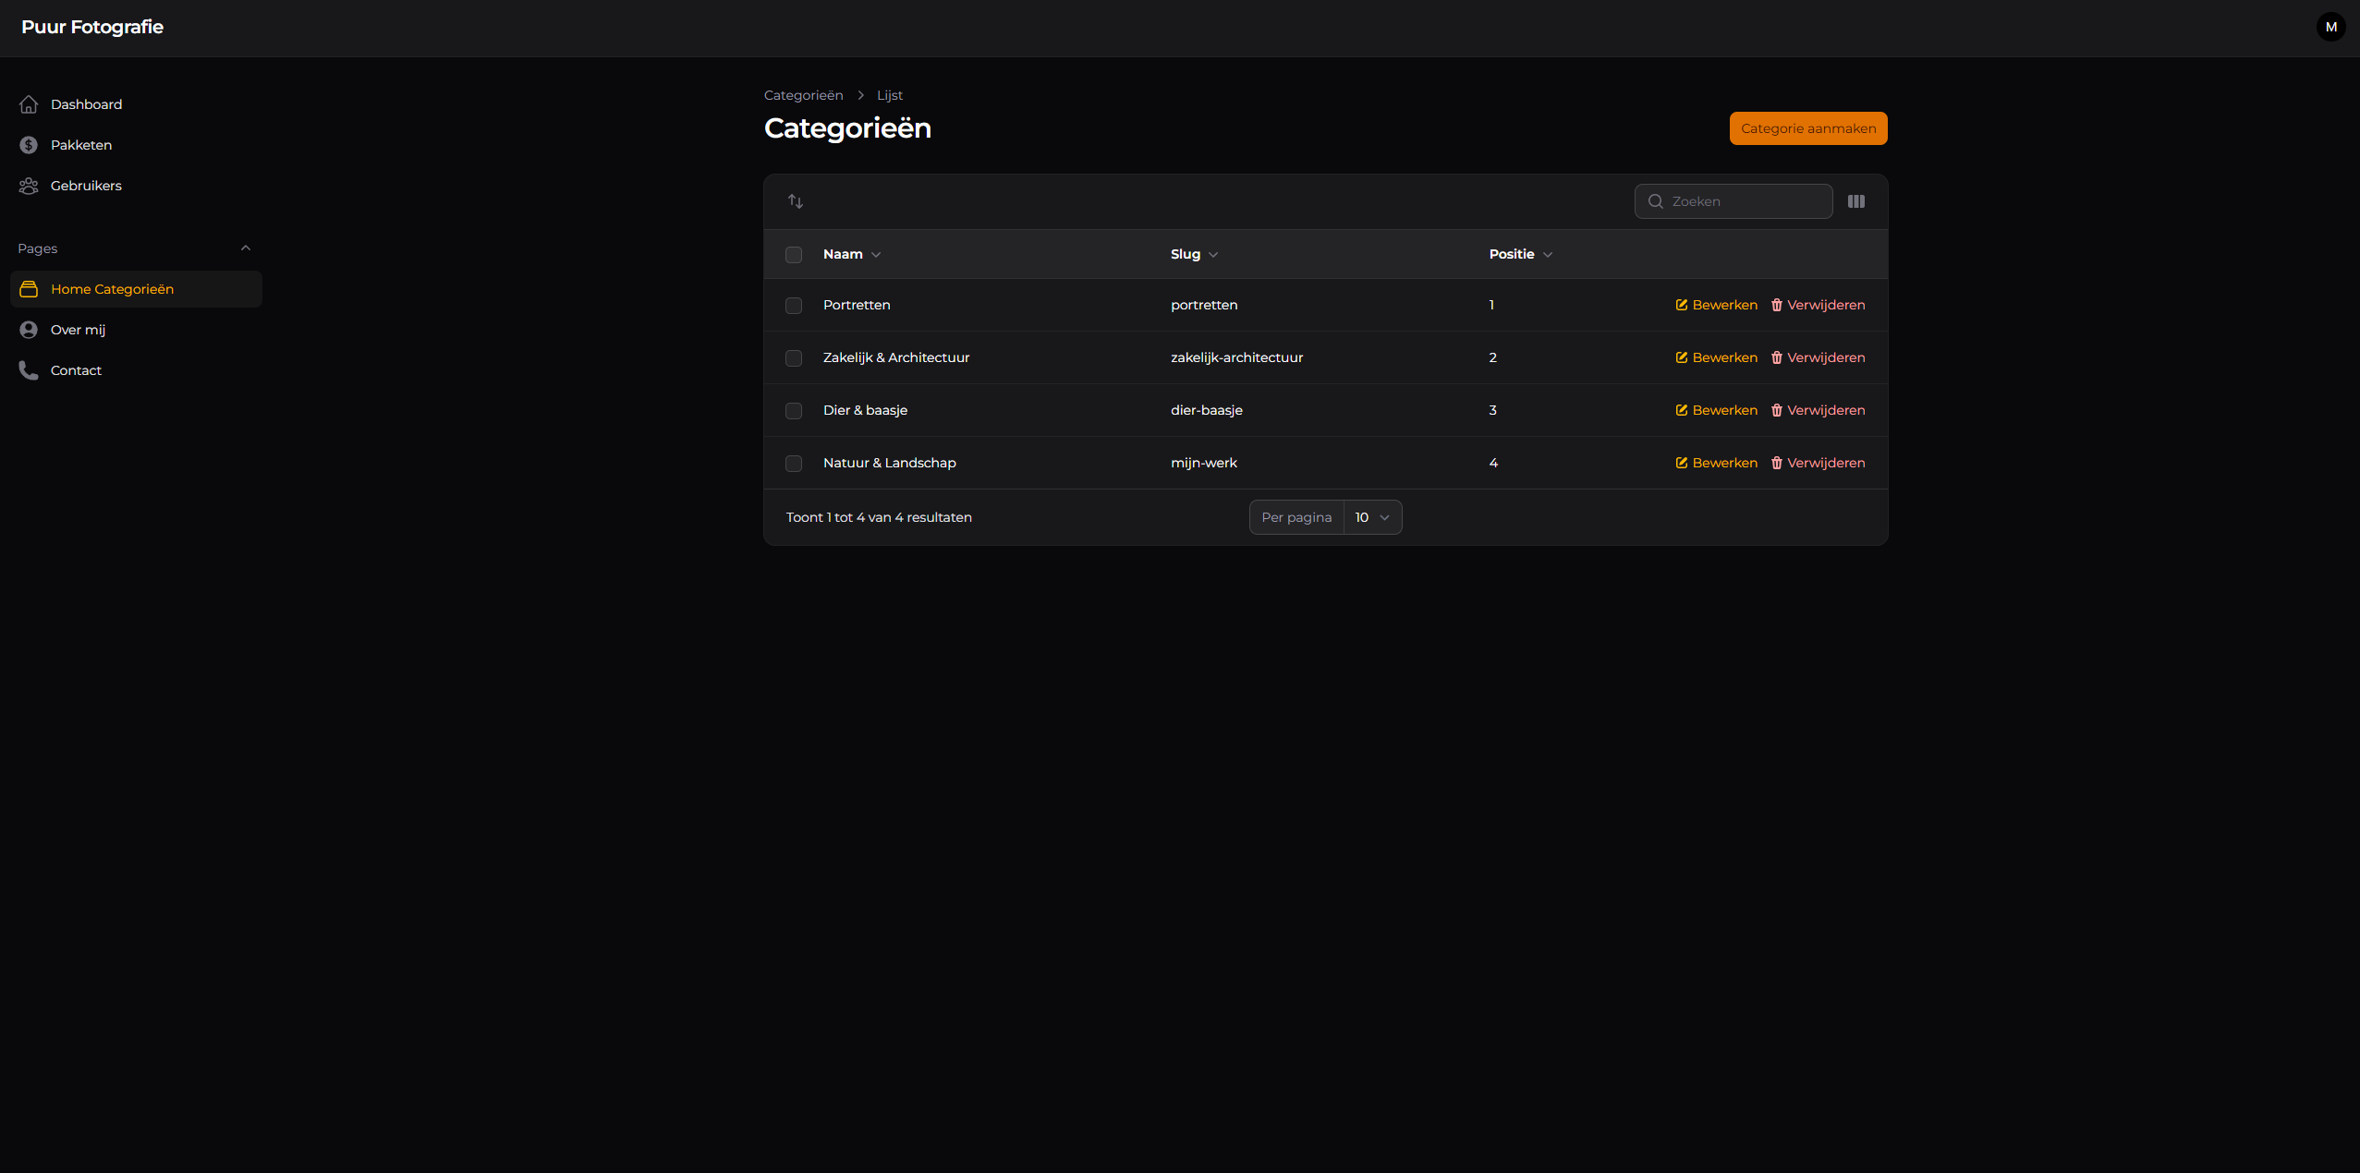Viewport: 2360px width, 1173px height.
Task: Collapse the Pages sidebar group
Action: 245,248
